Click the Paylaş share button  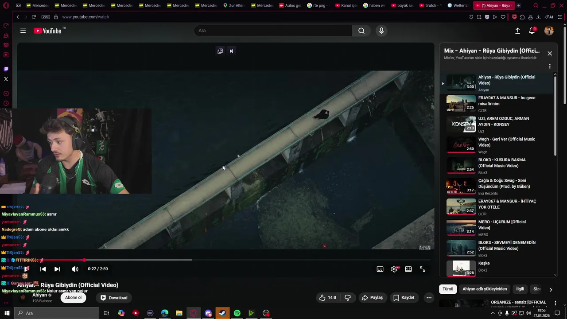click(x=372, y=298)
